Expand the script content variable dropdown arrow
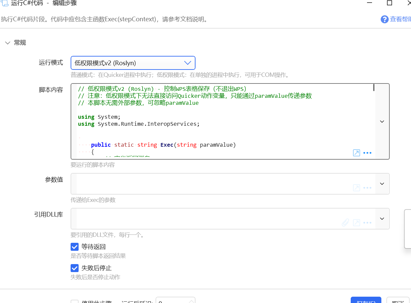This screenshot has height=303, width=411. 382,122
